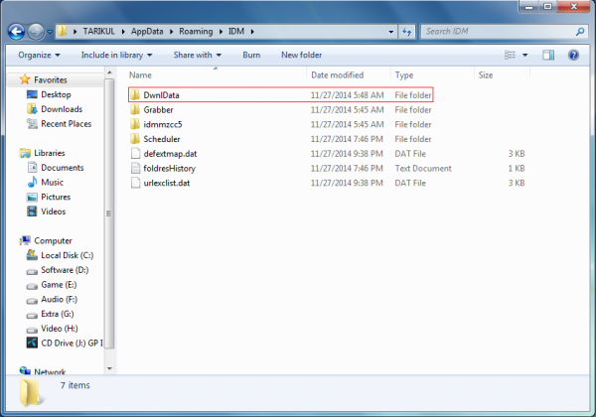The width and height of the screenshot is (596, 417).
Task: Click the 3 KB size of defextmap.dat
Action: pyautogui.click(x=517, y=154)
